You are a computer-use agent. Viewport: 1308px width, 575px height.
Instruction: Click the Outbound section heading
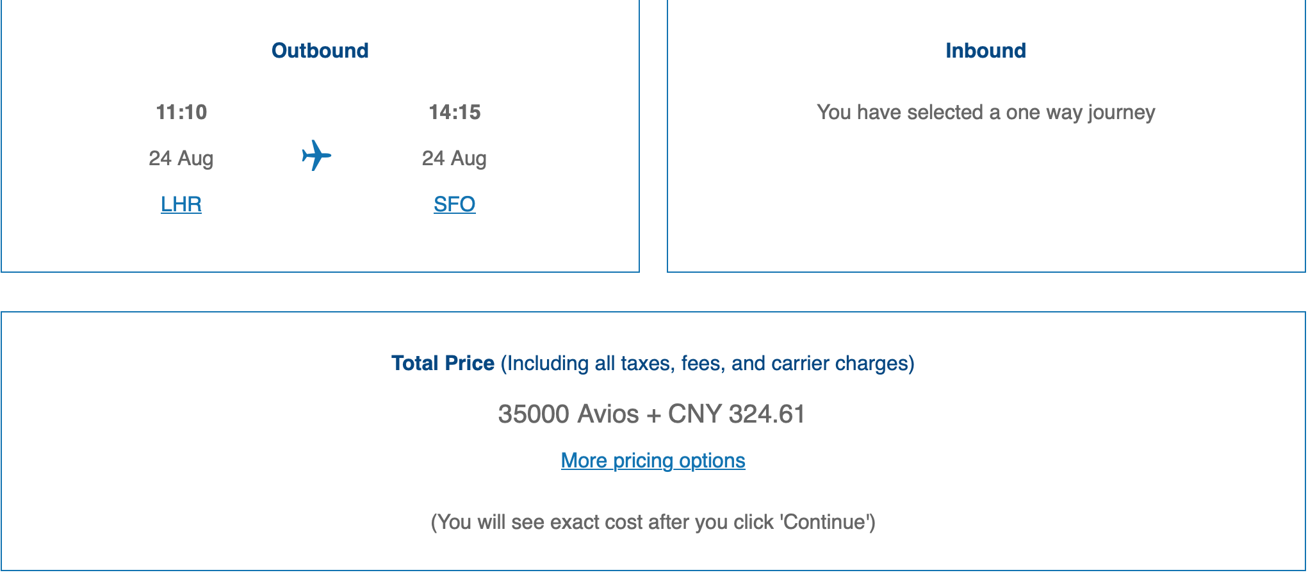(320, 51)
